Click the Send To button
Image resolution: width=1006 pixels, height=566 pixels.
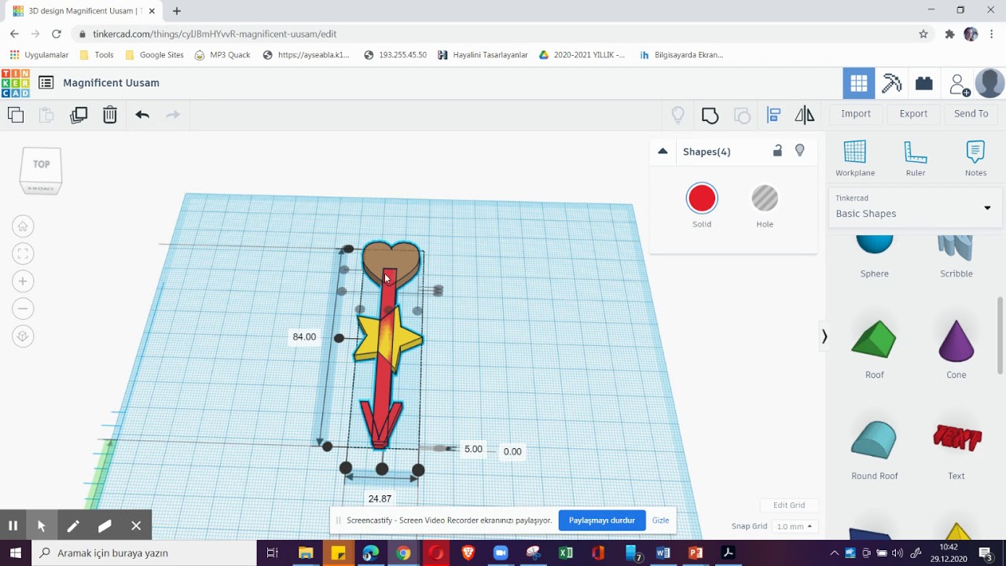tap(971, 114)
